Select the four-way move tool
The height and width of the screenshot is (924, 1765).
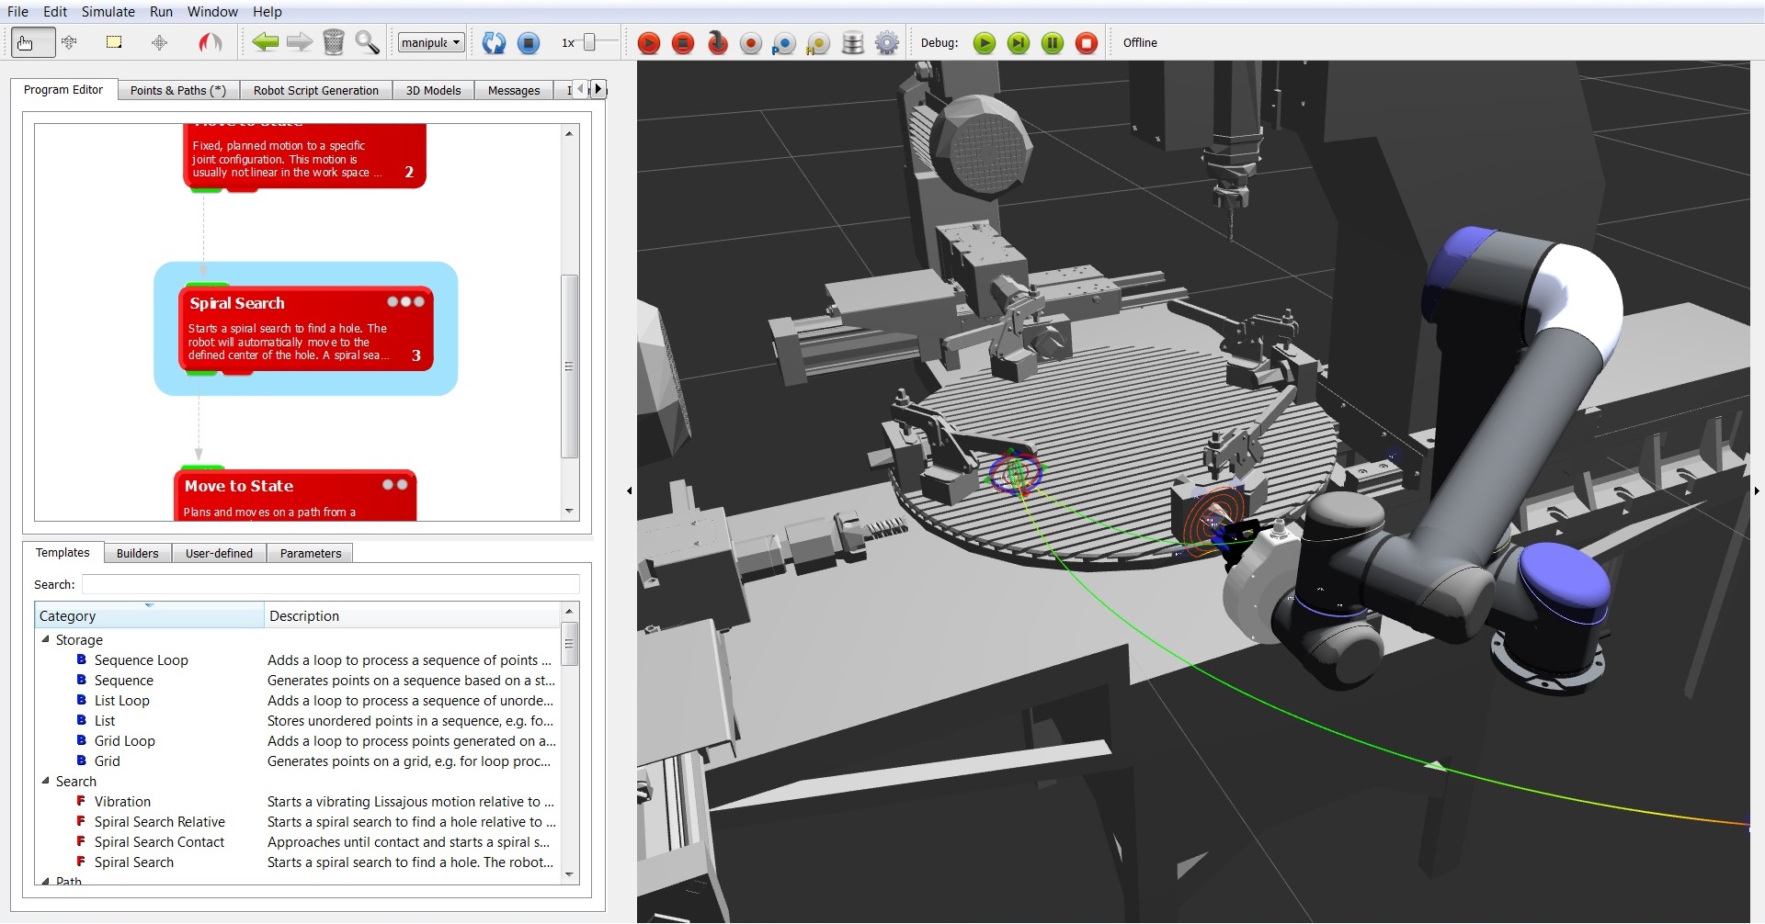pyautogui.click(x=70, y=42)
